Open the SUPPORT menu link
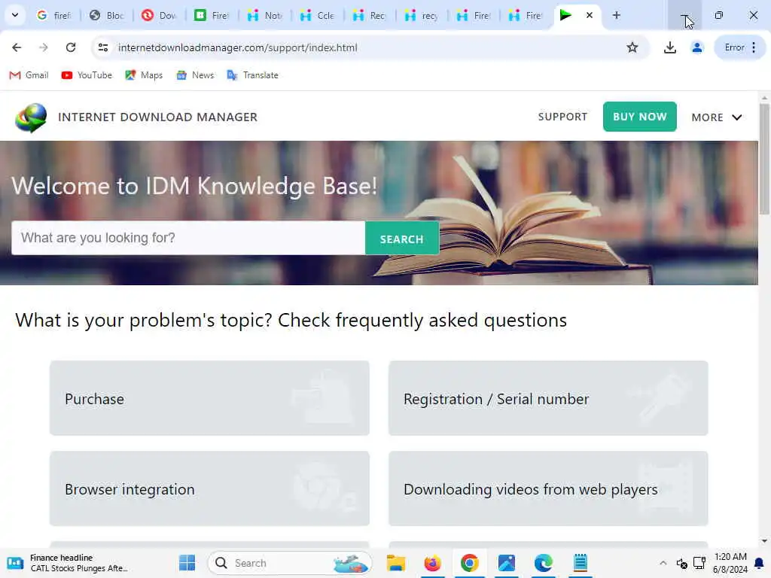The image size is (771, 578). pos(562,117)
